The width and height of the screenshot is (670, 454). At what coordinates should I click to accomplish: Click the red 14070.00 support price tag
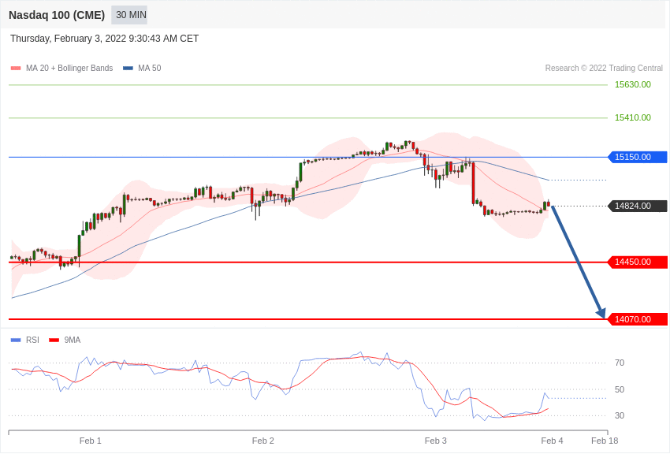click(638, 319)
